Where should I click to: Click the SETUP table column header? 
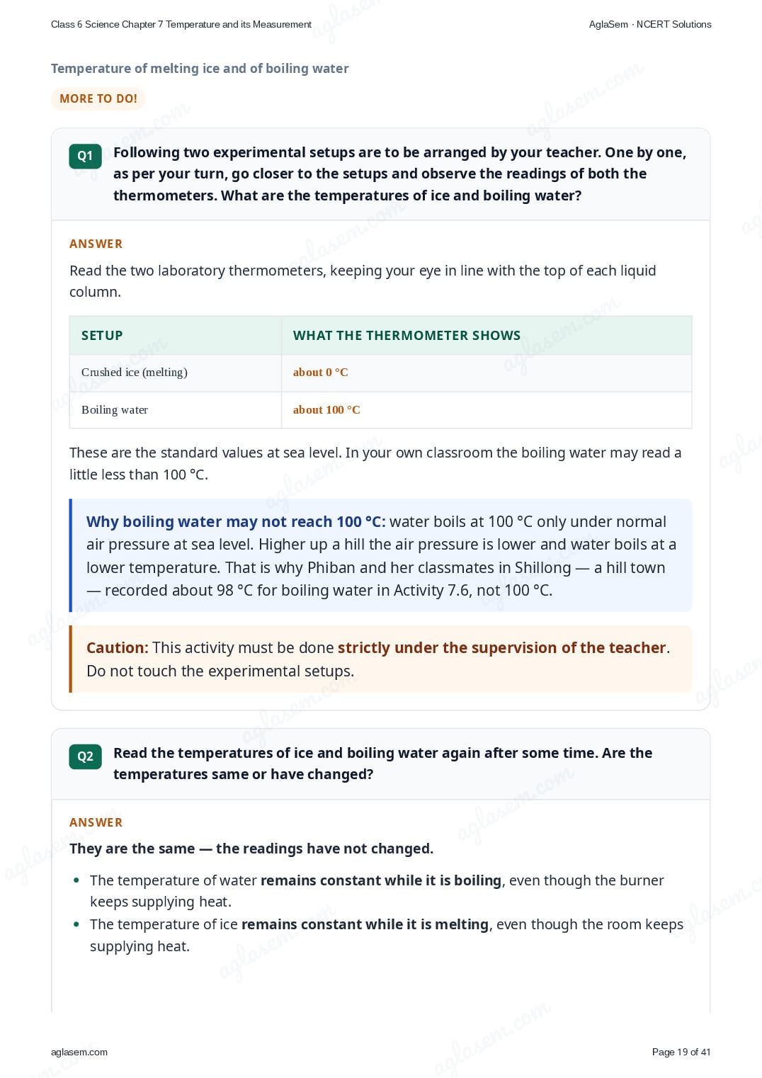tap(102, 336)
